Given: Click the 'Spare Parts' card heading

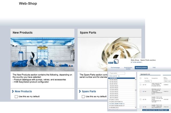Looking at the screenshot, I should click(88, 33).
